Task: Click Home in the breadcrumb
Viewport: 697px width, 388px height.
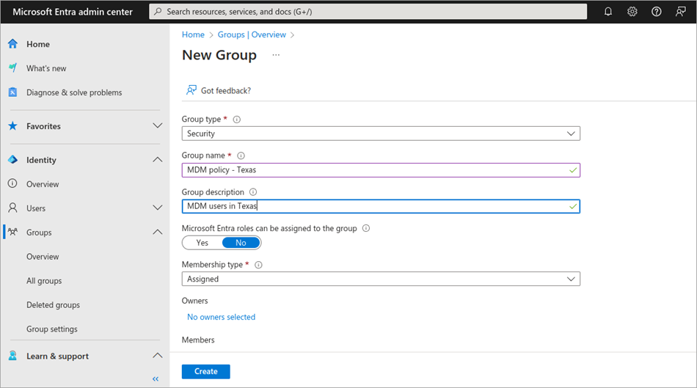Action: pyautogui.click(x=193, y=34)
